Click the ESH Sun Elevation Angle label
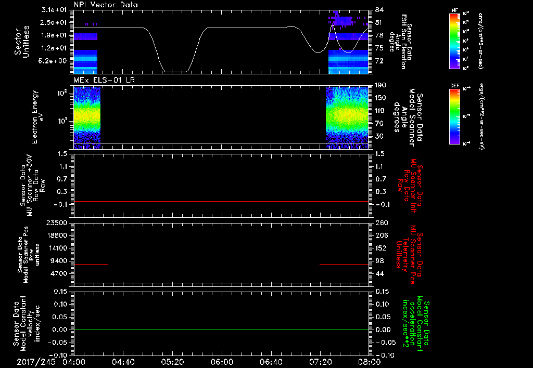533x368 pixels. 401,42
